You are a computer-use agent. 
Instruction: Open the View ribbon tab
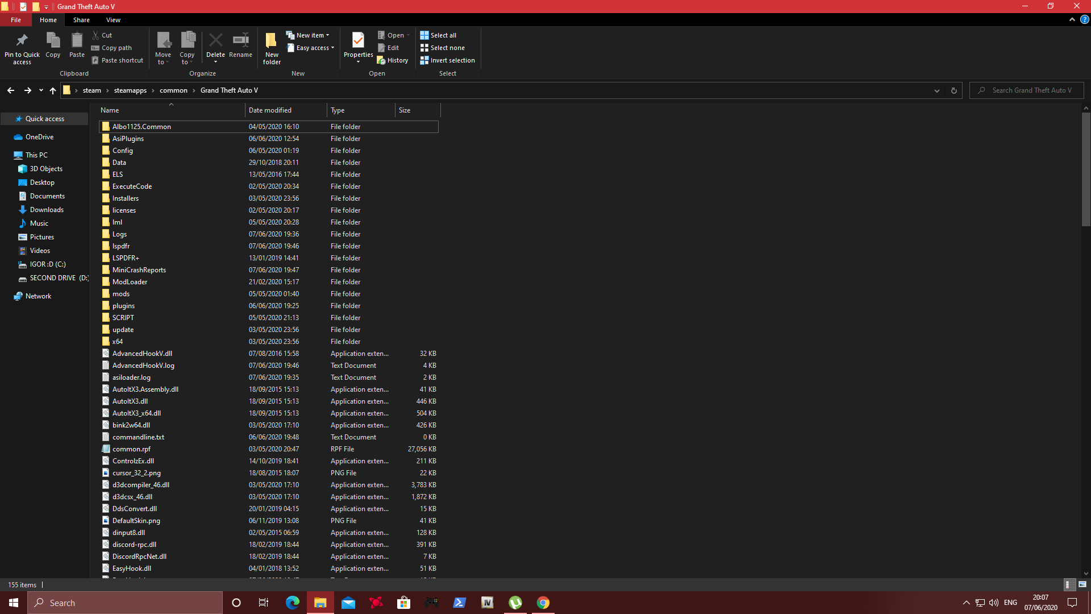pos(113,20)
